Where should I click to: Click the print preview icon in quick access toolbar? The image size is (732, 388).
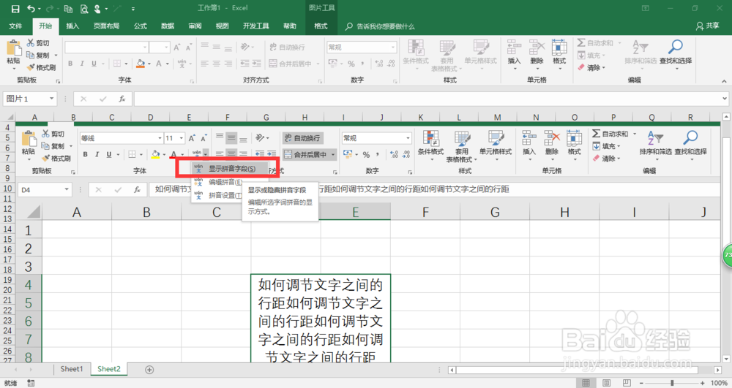(x=84, y=8)
